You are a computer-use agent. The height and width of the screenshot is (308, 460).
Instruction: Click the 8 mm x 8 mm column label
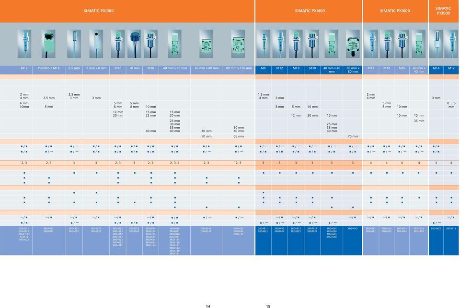click(96, 68)
